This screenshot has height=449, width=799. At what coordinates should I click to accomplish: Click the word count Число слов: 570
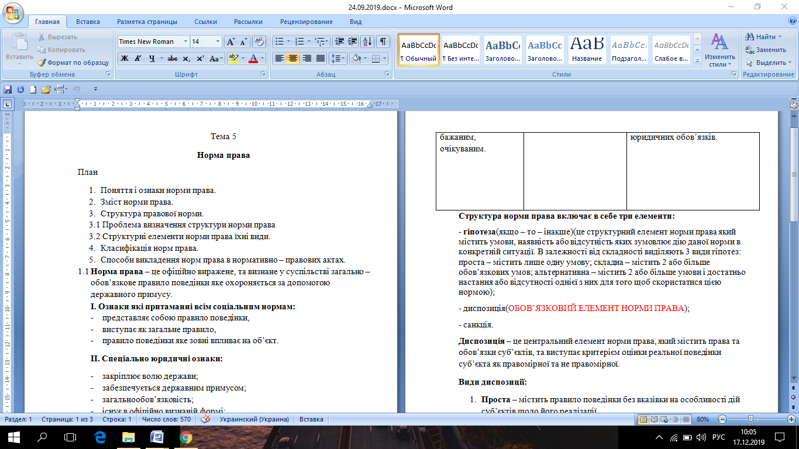[x=167, y=419]
